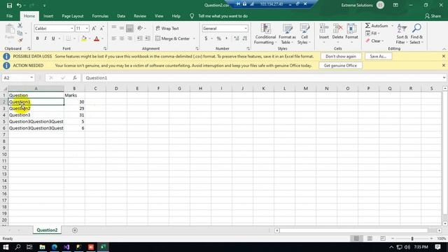Click the Save icon in quick access toolbar
Screen dimensions: 448x252
(9, 6)
